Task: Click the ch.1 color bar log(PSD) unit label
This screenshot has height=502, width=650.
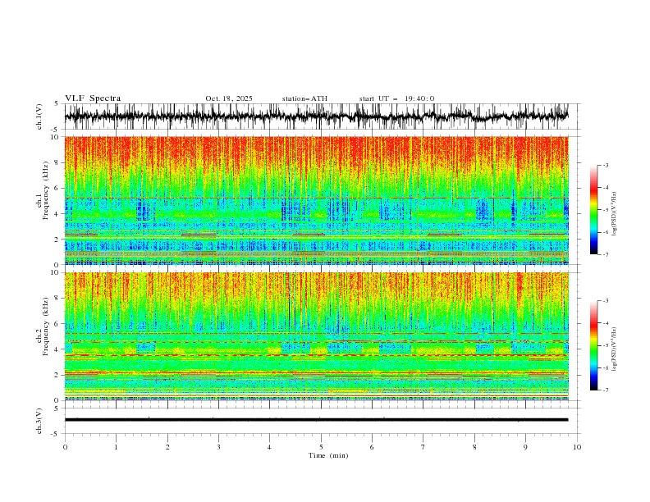Action: 615,214
